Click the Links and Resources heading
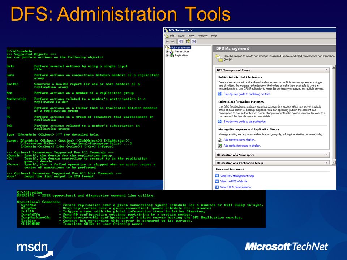This screenshot has height=260, width=347. pos(230,169)
